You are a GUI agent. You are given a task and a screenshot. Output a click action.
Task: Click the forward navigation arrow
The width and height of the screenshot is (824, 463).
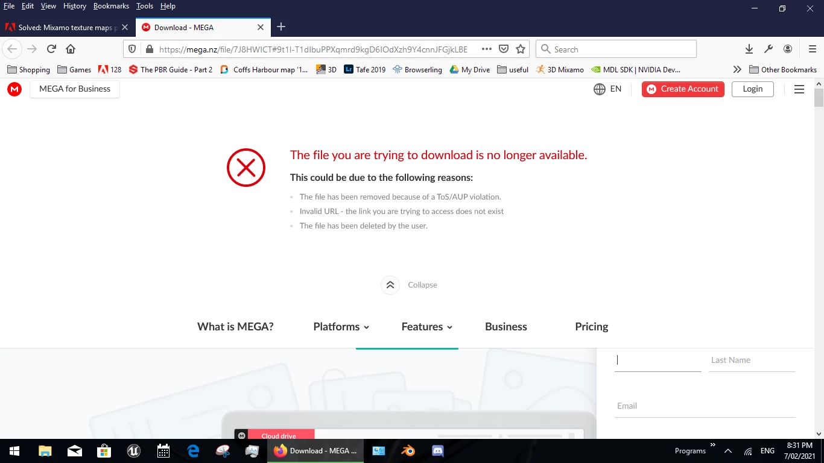point(32,49)
